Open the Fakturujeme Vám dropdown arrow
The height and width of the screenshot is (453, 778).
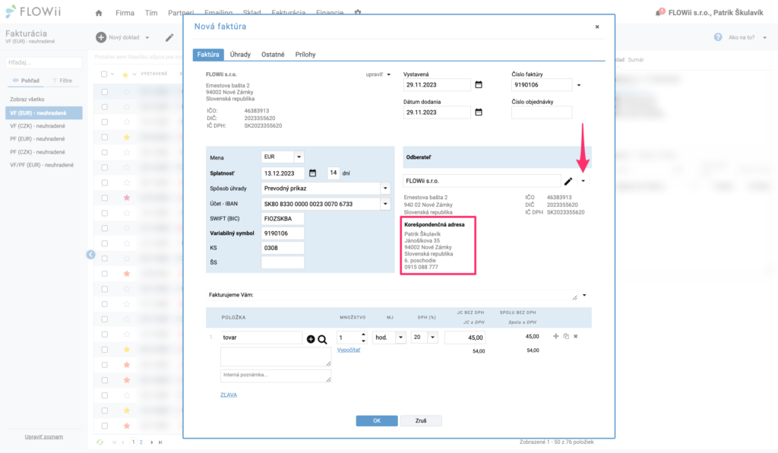tap(584, 295)
